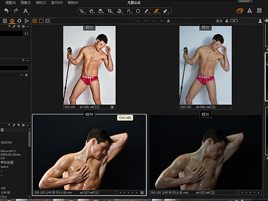Click the reset arrow in top left panel
Viewport: 268px width, 201px height.
18,27
